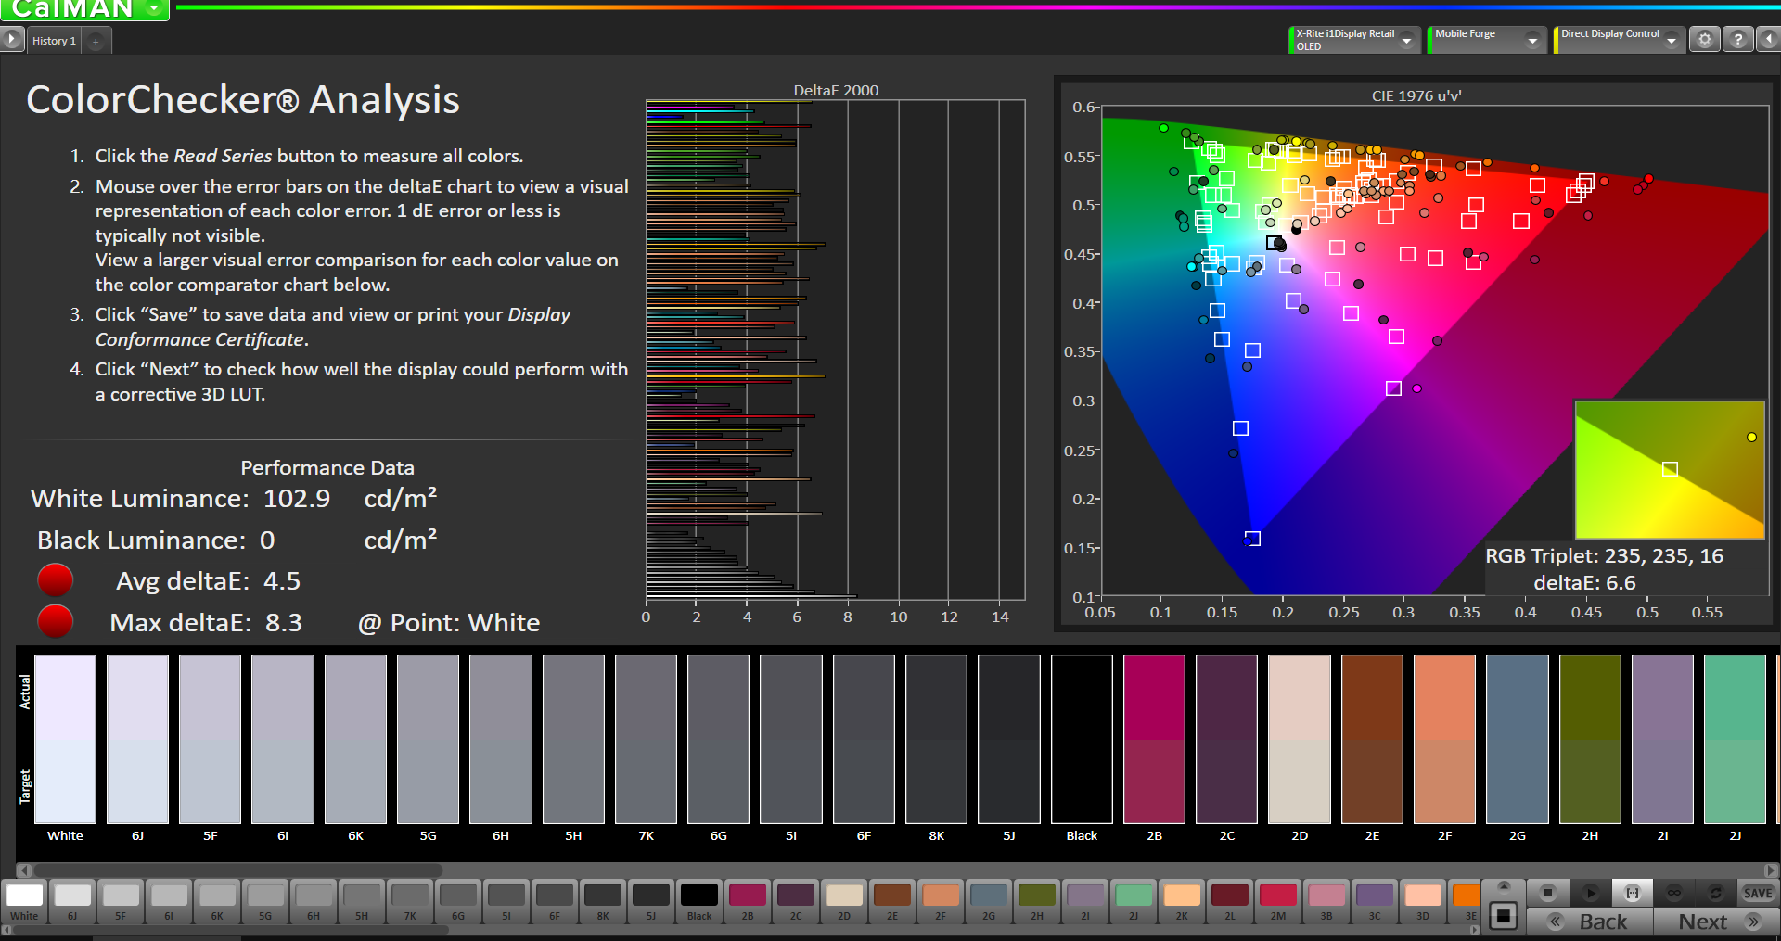
Task: Select the 6K patch in bottom strip
Action: click(217, 902)
